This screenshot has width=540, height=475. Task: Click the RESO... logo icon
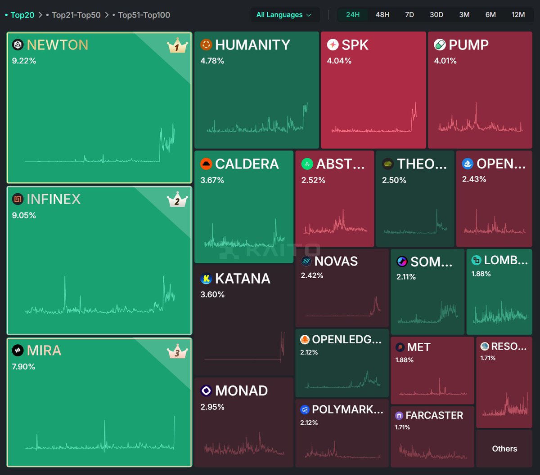pos(485,346)
